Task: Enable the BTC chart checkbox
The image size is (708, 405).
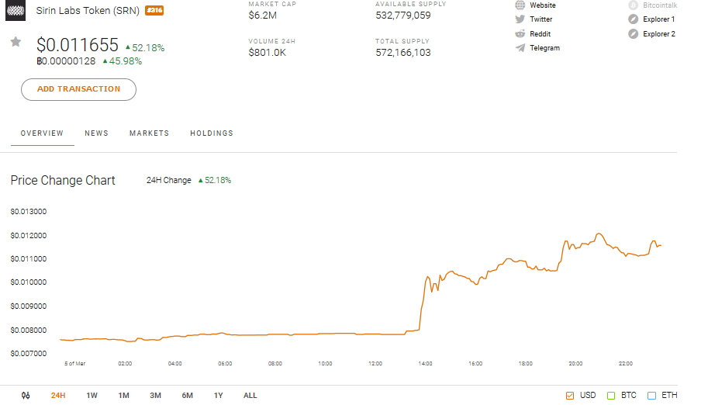Action: pyautogui.click(x=611, y=396)
